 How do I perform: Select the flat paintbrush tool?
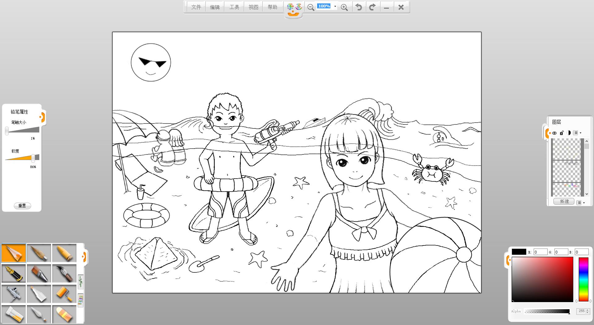click(39, 273)
